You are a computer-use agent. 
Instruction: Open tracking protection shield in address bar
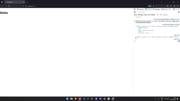(x=23, y=6)
